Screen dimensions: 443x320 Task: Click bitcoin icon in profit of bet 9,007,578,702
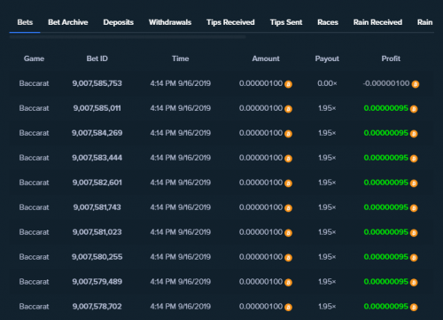coord(414,308)
